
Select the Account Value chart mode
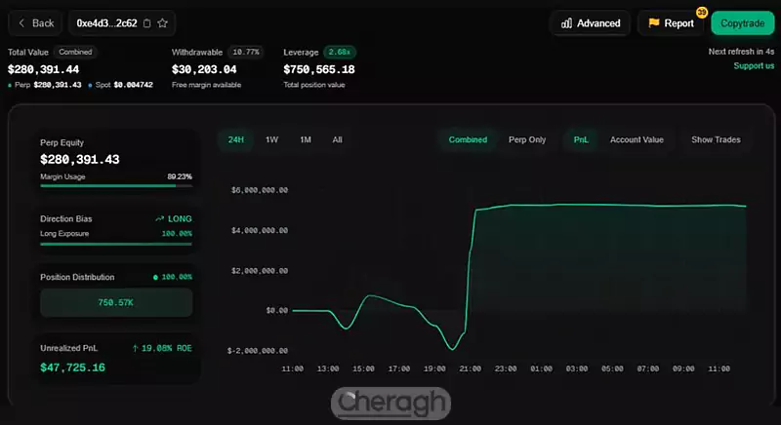pos(637,139)
